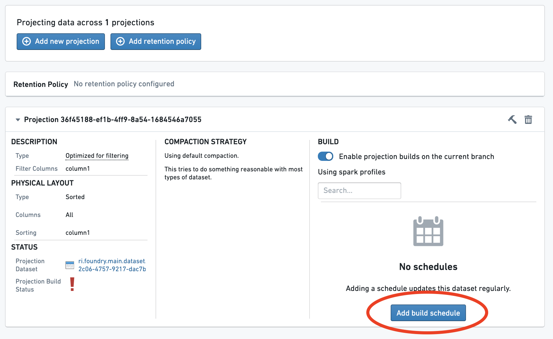Click the 'PHYSICAL LAYOUT' section heading
The width and height of the screenshot is (553, 339).
click(x=43, y=183)
